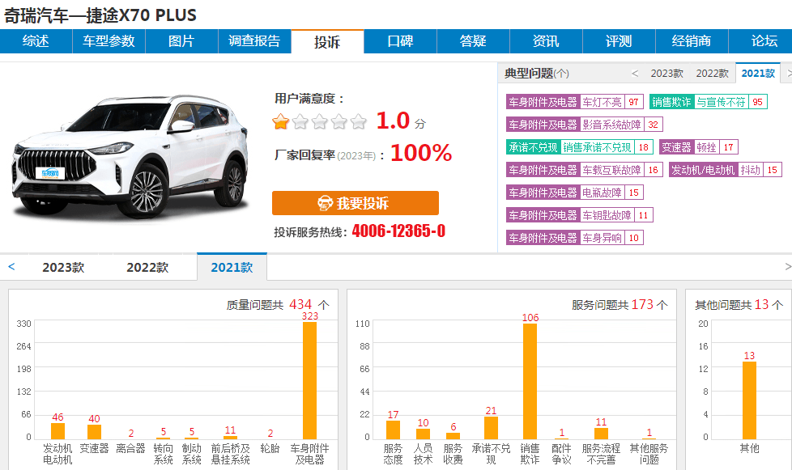Click the 销售欺诈 bar showing 106

coord(530,381)
